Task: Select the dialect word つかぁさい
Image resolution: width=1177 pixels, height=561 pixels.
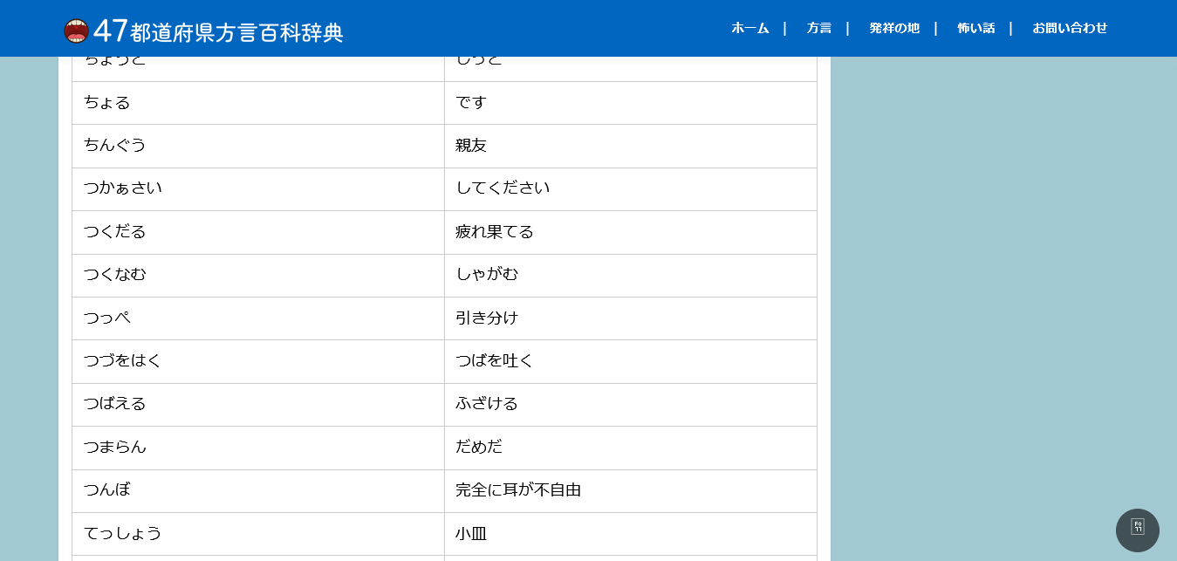Action: click(x=123, y=188)
